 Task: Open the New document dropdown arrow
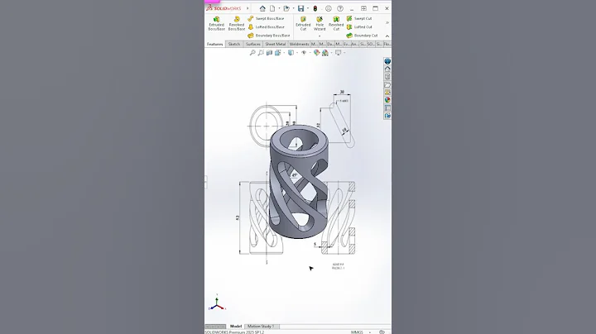click(279, 8)
